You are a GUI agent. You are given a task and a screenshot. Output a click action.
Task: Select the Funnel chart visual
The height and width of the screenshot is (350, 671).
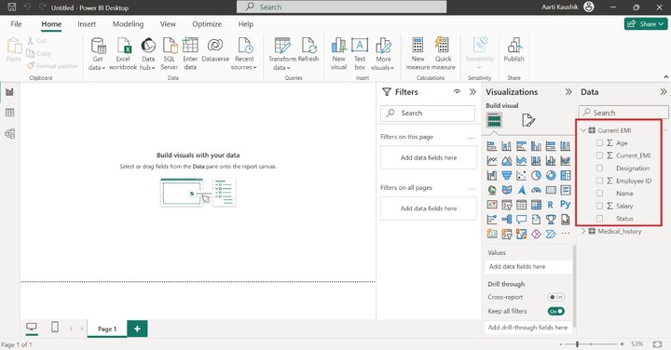[507, 176]
